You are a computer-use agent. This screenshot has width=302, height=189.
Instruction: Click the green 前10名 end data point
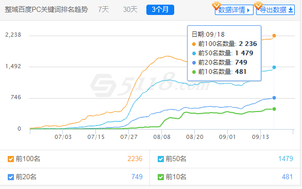coord(274,109)
